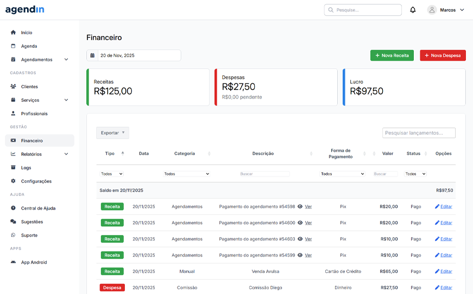
Task: Open the Exportar dropdown
Action: pyautogui.click(x=112, y=133)
